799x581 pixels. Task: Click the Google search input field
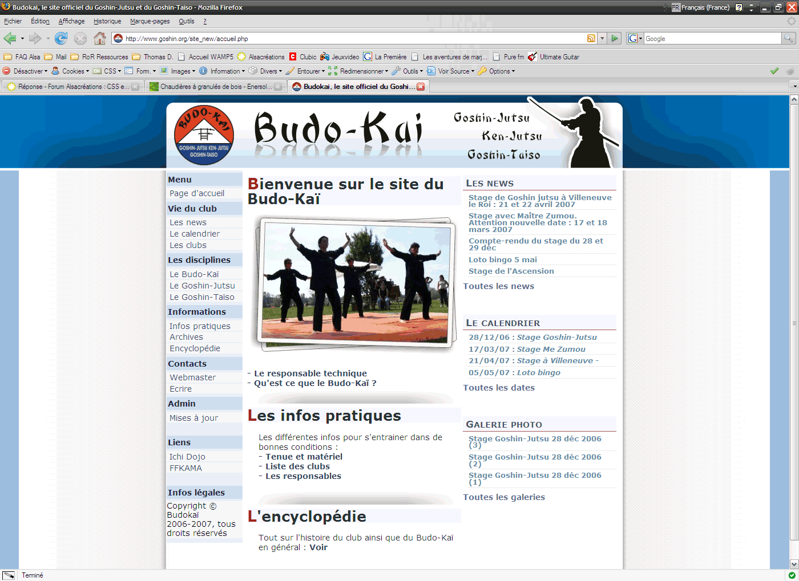[712, 38]
